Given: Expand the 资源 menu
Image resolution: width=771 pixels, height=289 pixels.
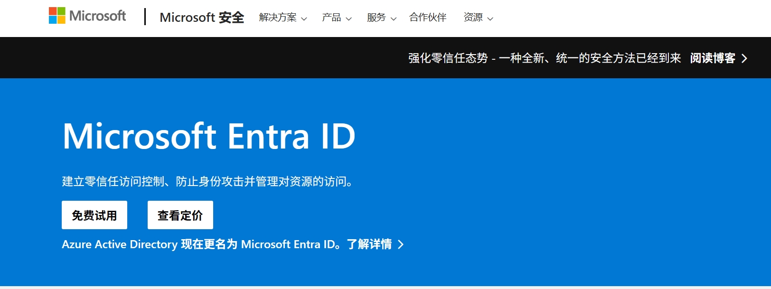Looking at the screenshot, I should click(479, 18).
